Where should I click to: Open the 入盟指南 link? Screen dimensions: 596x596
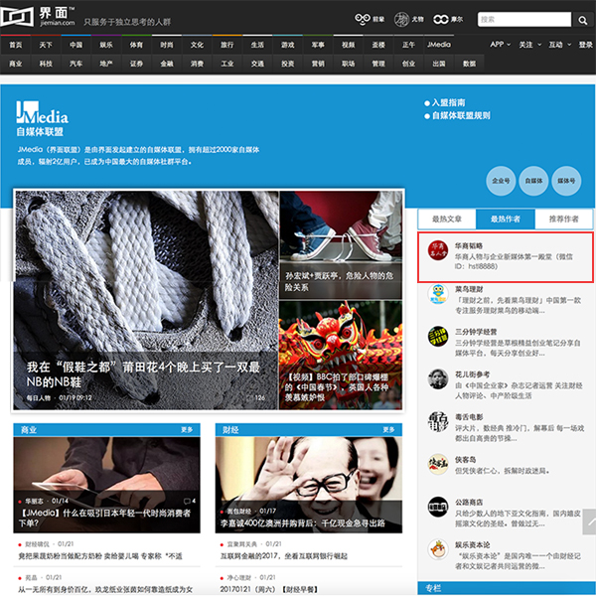click(x=444, y=102)
